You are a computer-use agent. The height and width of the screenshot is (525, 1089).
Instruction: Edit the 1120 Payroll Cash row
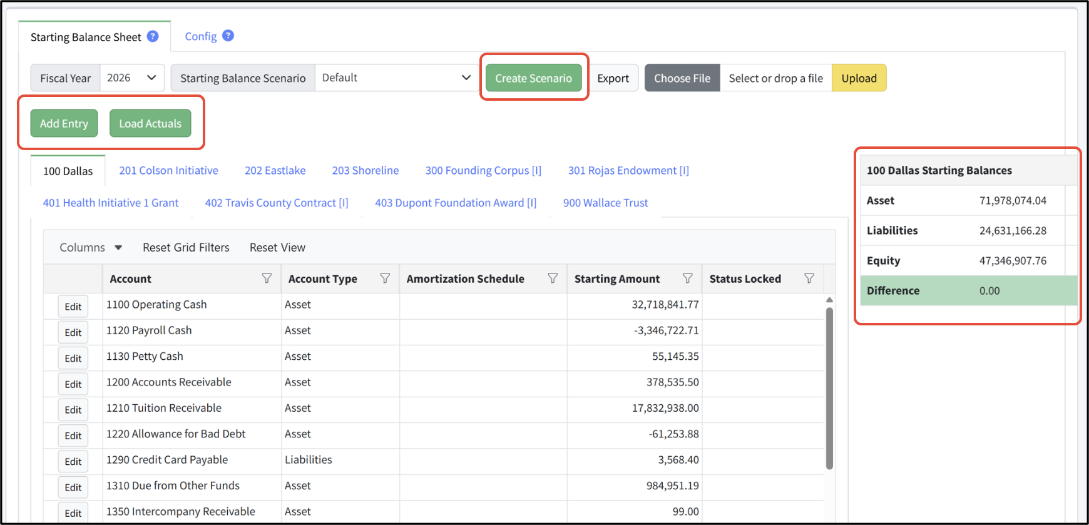pyautogui.click(x=73, y=332)
